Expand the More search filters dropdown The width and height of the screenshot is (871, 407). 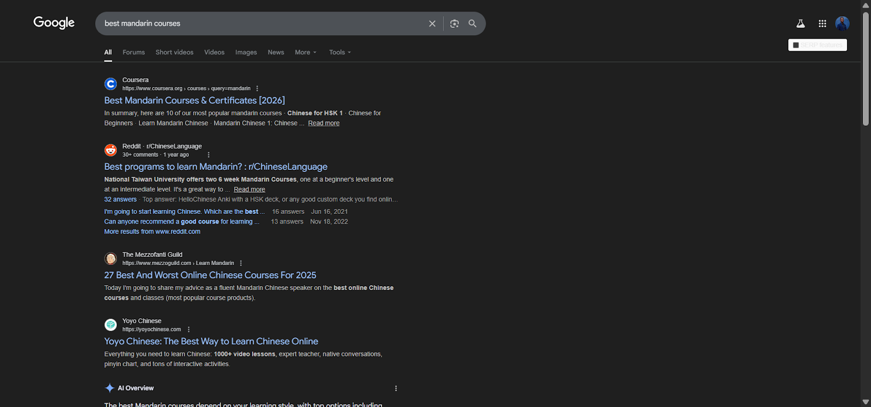305,52
